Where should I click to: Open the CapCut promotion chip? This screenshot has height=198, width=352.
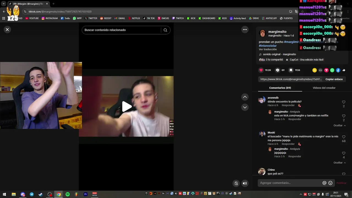(305, 60)
